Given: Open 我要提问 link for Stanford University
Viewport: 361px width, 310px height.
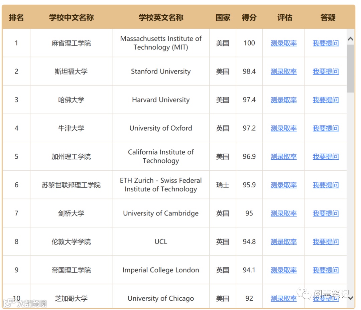Looking at the screenshot, I should click(326, 71).
